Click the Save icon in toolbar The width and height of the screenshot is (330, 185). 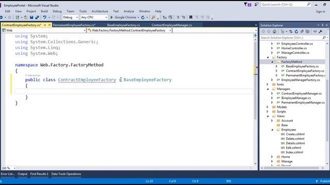point(31,17)
